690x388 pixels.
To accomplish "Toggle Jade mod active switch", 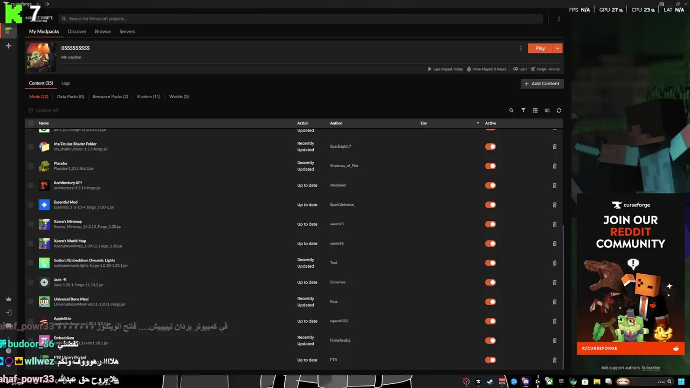I will [490, 282].
